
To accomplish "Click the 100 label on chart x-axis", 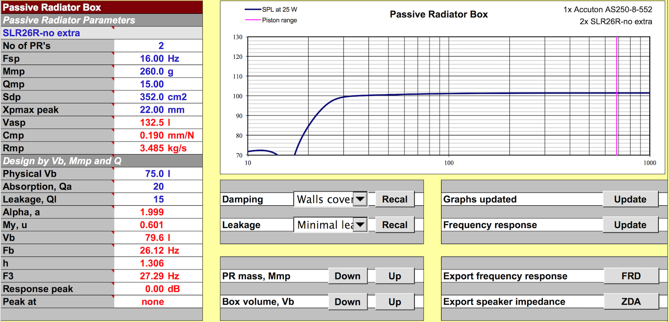I will click(449, 163).
